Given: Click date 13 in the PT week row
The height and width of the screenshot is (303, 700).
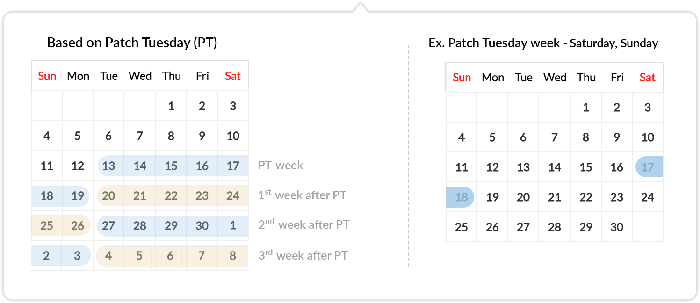Looking at the screenshot, I should click(108, 166).
